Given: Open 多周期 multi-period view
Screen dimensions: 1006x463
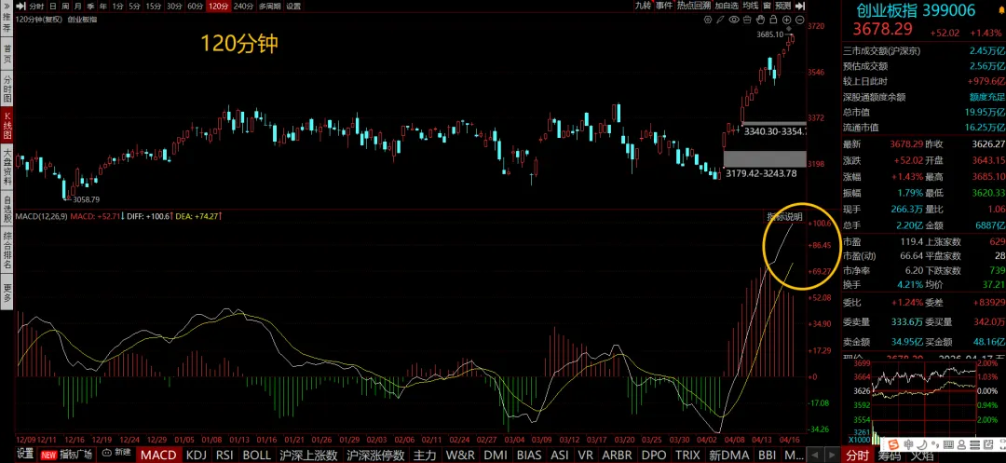Looking at the screenshot, I should pyautogui.click(x=269, y=6).
